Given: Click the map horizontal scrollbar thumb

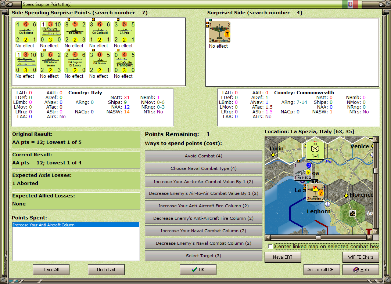Looking at the screenshot, I should [x=318, y=237].
